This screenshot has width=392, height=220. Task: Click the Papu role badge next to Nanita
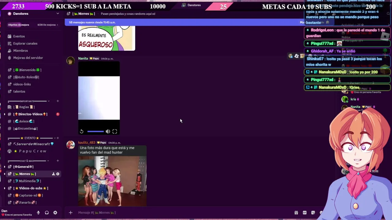(94, 58)
